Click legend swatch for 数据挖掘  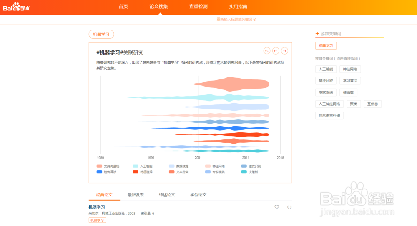tap(171, 166)
